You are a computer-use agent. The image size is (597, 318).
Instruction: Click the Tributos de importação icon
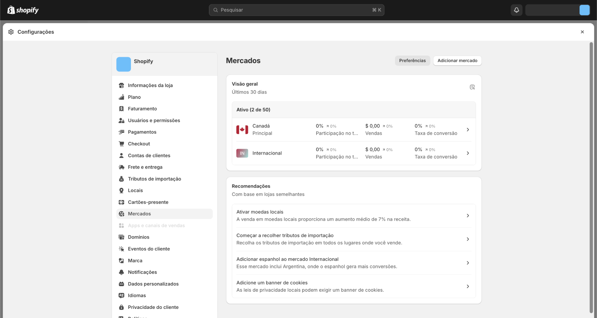click(121, 179)
